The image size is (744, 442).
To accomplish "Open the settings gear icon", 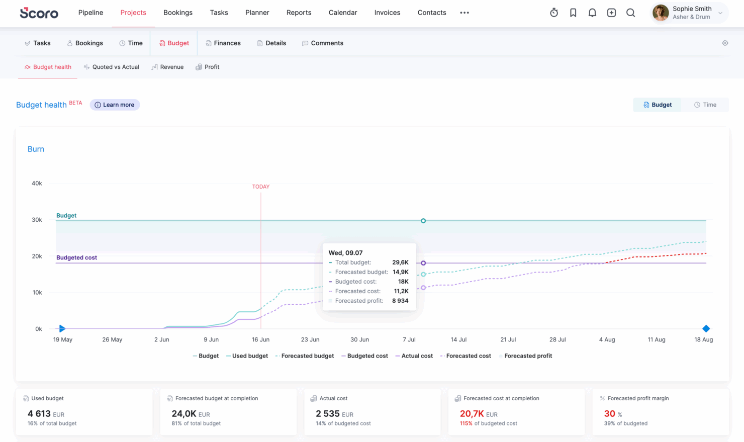I will click(725, 43).
